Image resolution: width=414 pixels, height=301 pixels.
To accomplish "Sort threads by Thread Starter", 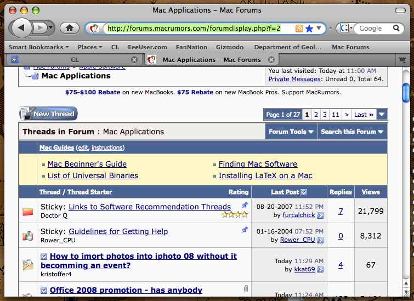I will pyautogui.click(x=89, y=192).
